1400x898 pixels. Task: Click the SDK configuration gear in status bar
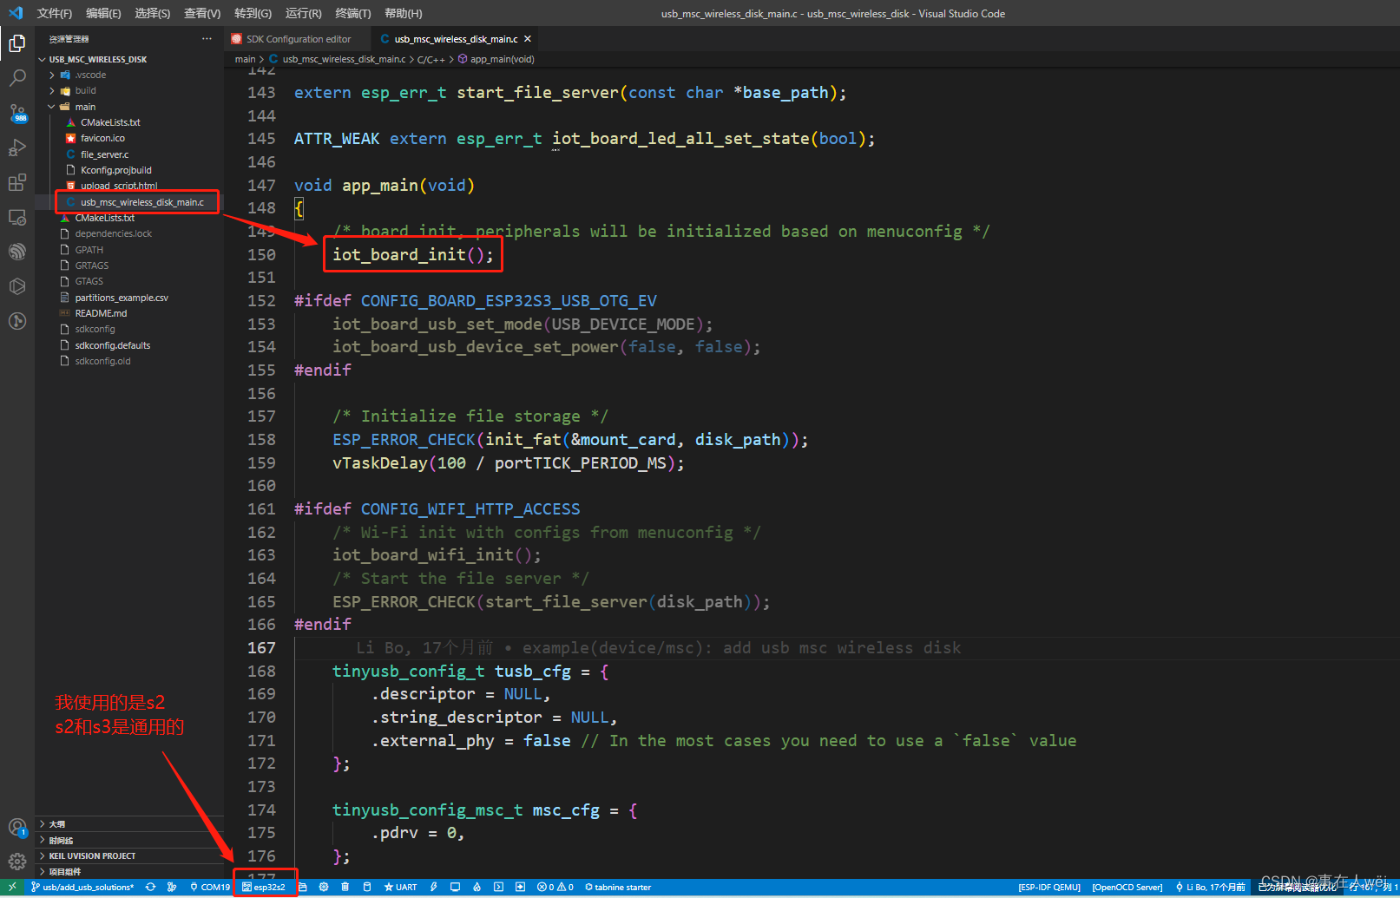tap(324, 887)
